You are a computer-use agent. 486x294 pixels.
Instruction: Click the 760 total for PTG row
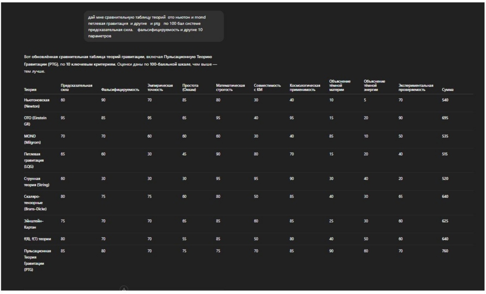tap(445, 251)
